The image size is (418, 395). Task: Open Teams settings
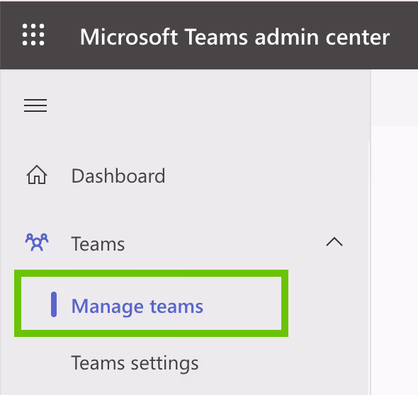(x=135, y=363)
